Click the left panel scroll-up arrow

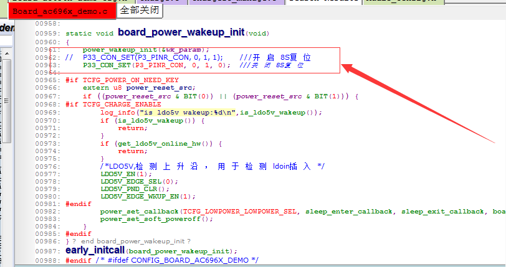click(x=7, y=53)
